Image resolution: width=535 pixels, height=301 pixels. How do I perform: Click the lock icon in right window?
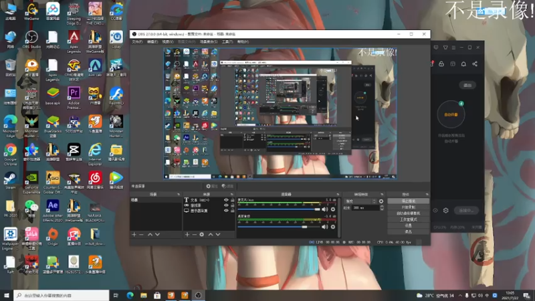[x=441, y=64]
